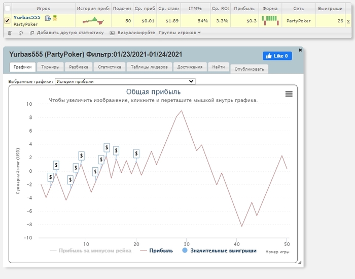Click 'Добавить другую статистику' link

click(x=70, y=33)
